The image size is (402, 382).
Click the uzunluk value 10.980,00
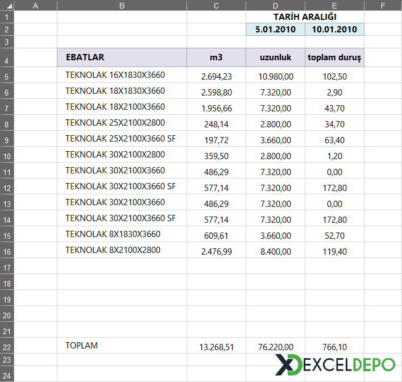pyautogui.click(x=275, y=76)
